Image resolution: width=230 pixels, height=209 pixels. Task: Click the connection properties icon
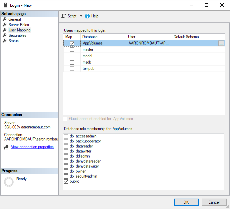pos(6,147)
